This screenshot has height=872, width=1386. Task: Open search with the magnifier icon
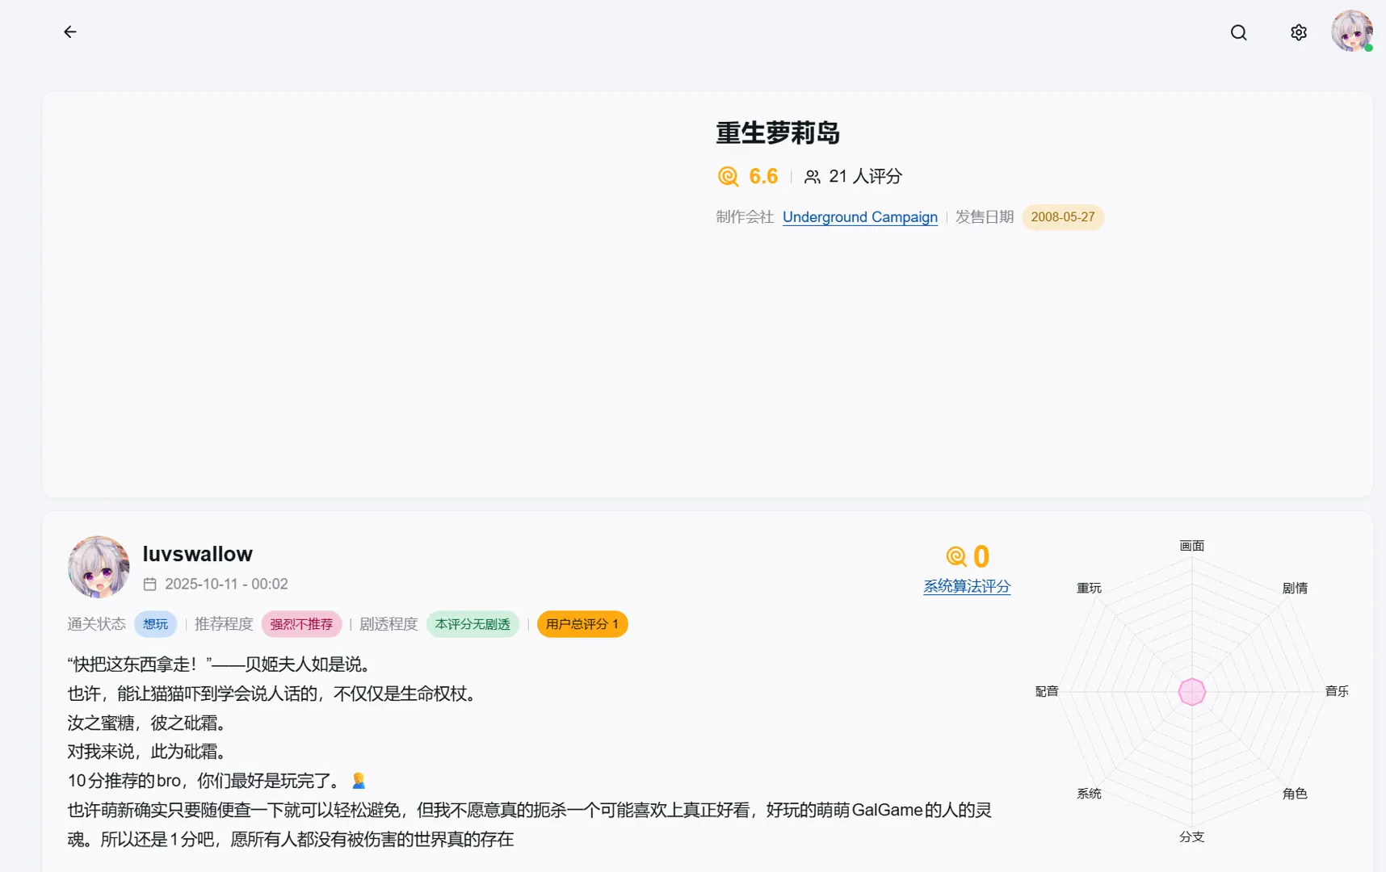pyautogui.click(x=1238, y=32)
